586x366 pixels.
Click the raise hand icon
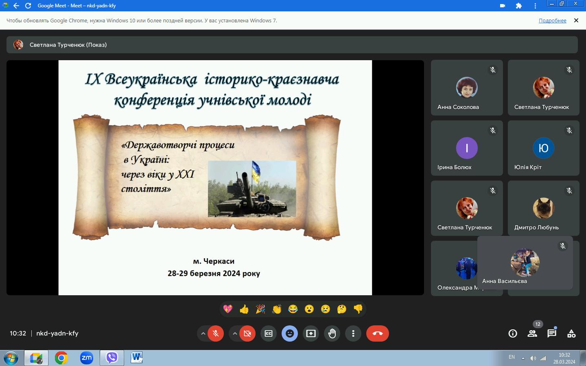(332, 333)
